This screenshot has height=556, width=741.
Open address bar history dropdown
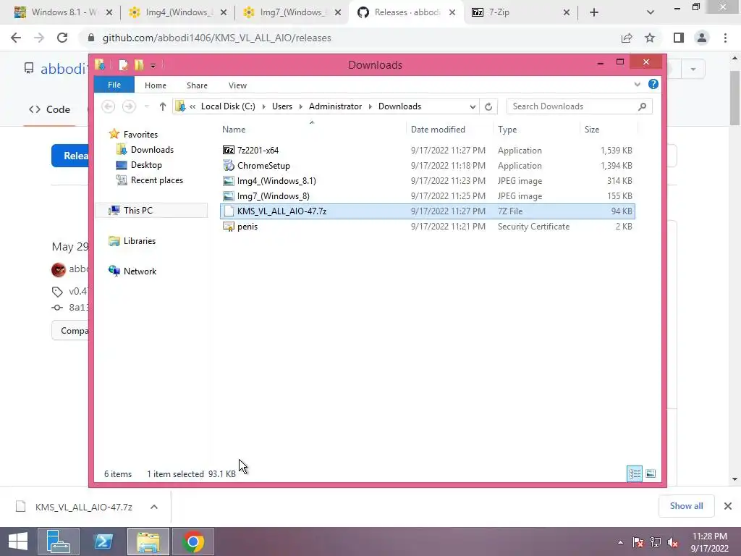[473, 106]
